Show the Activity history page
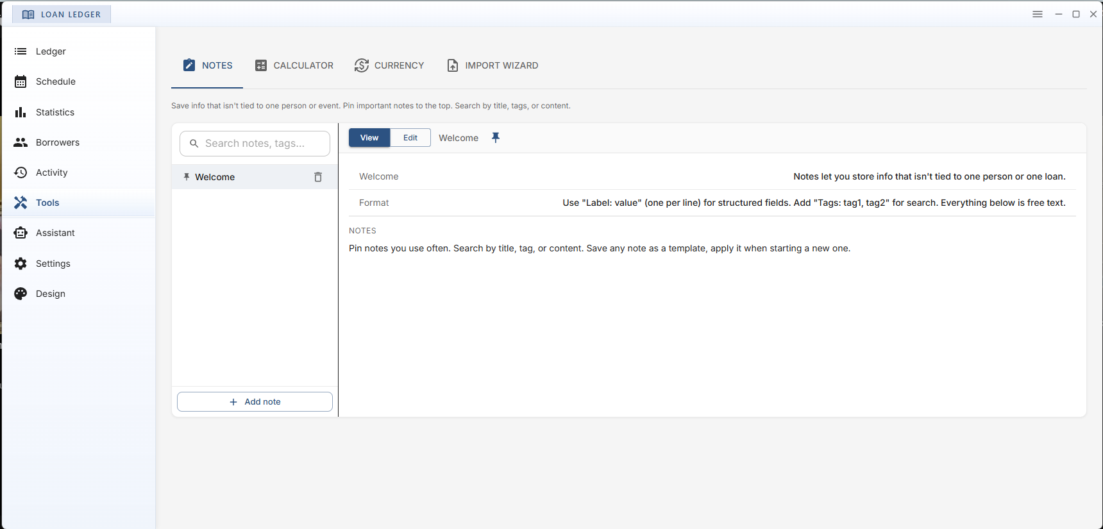This screenshot has height=529, width=1103. point(51,172)
